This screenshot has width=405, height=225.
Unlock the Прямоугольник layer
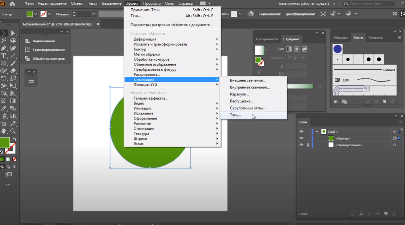pyautogui.click(x=308, y=145)
